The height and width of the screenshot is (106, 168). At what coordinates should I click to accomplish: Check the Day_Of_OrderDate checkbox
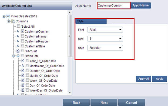27,85
